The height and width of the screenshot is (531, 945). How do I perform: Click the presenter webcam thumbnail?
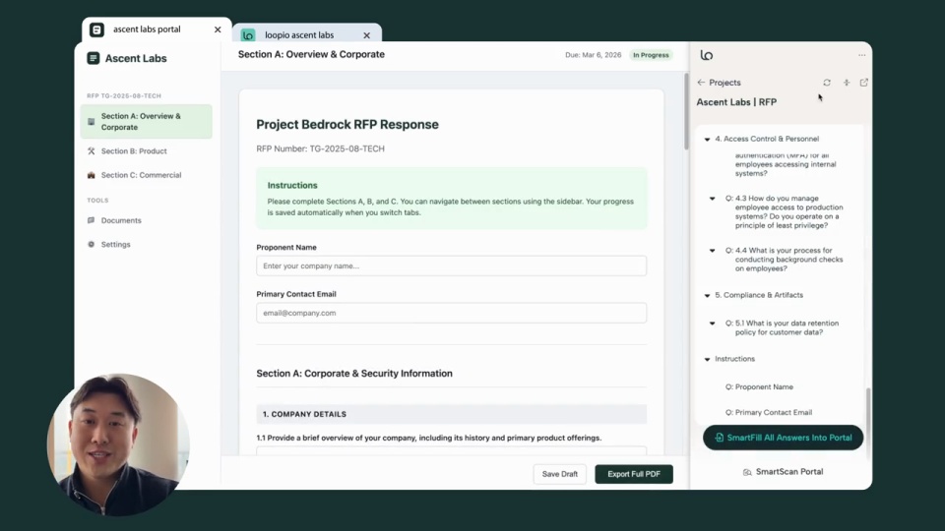click(118, 444)
